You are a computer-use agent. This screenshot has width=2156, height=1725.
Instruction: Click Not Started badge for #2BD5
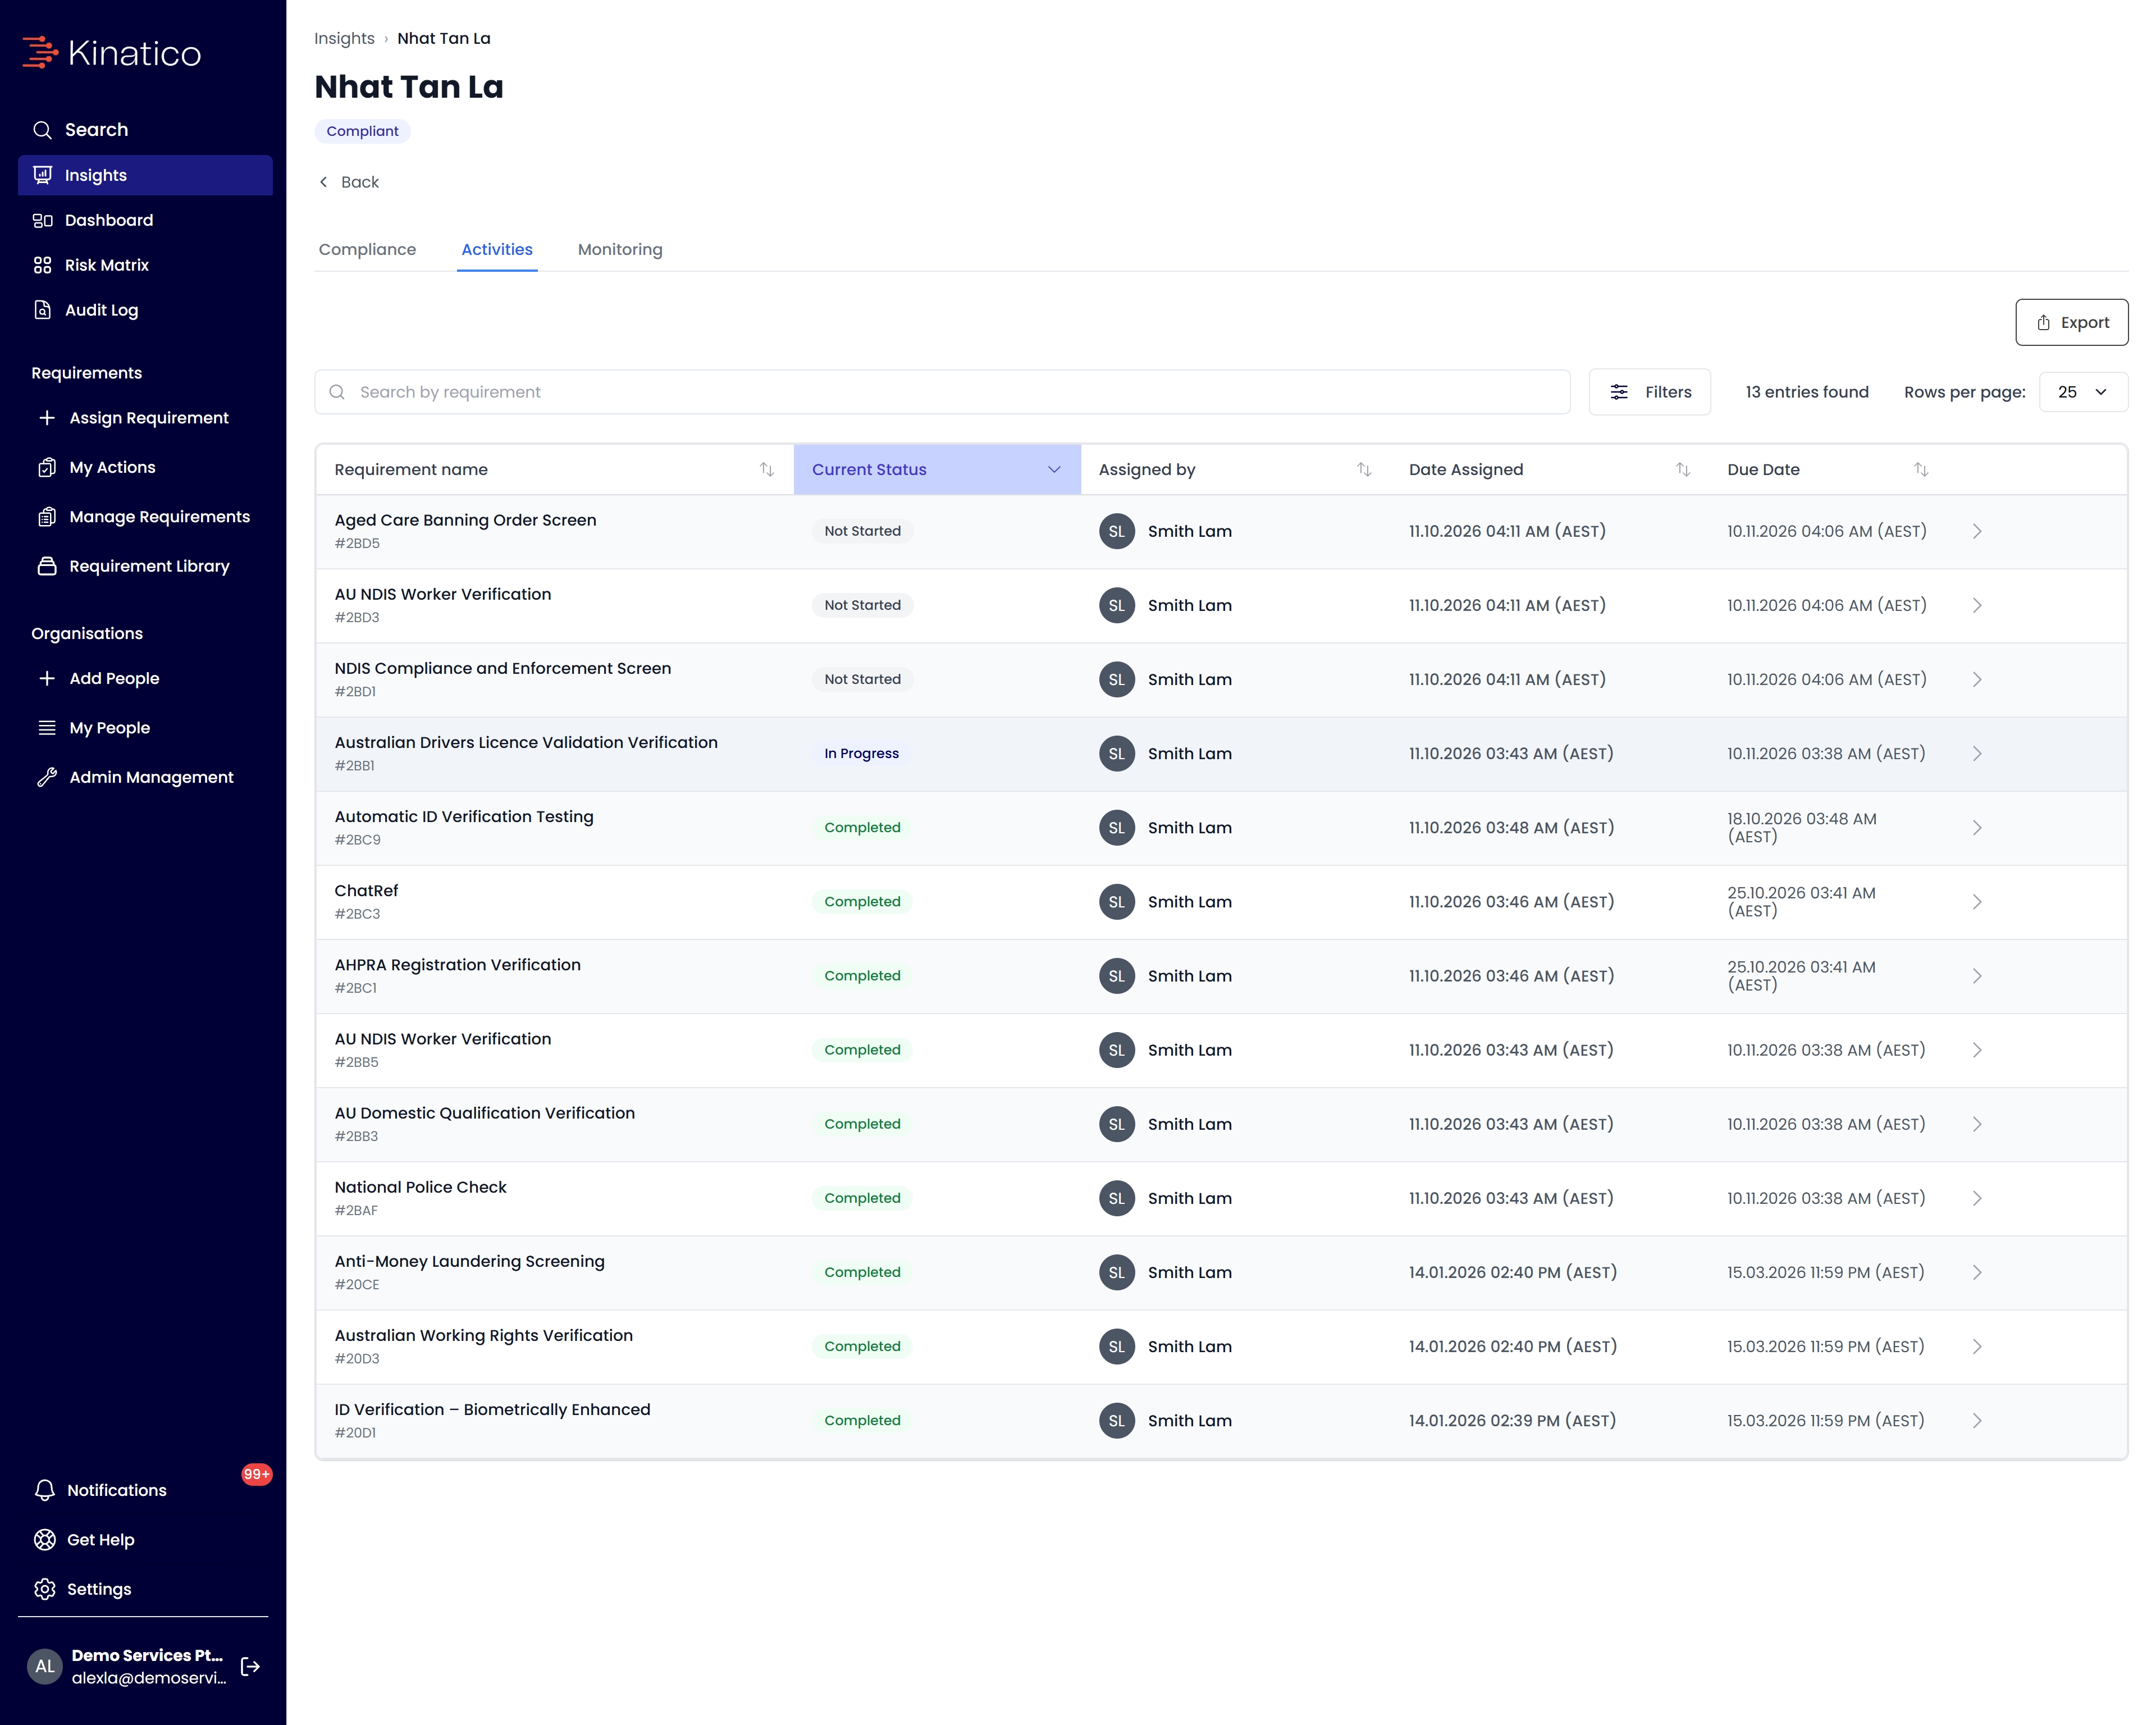click(x=862, y=531)
